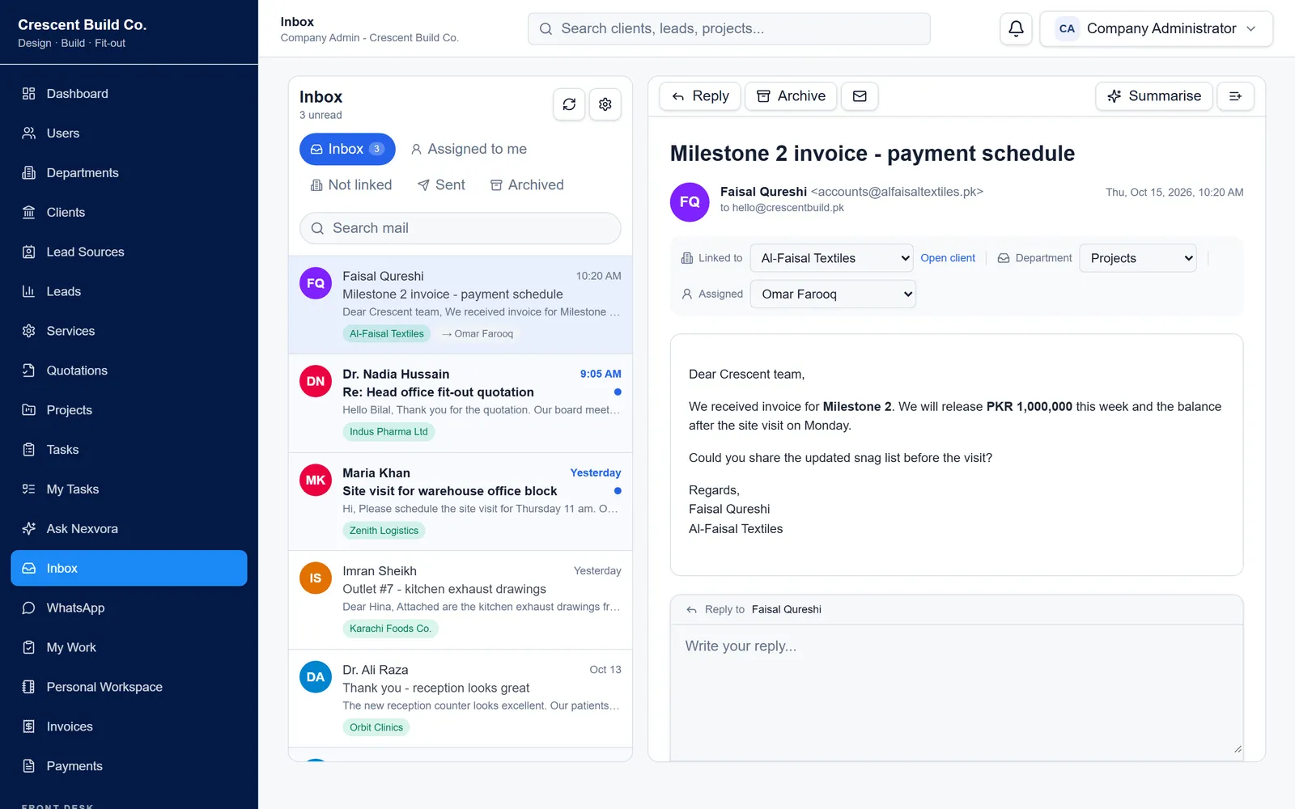
Task: Change Assigned dropdown from Omar Farooq
Action: click(x=833, y=294)
